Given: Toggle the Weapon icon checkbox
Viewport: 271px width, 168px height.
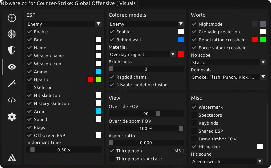Looking at the screenshot, I should coord(29,64).
